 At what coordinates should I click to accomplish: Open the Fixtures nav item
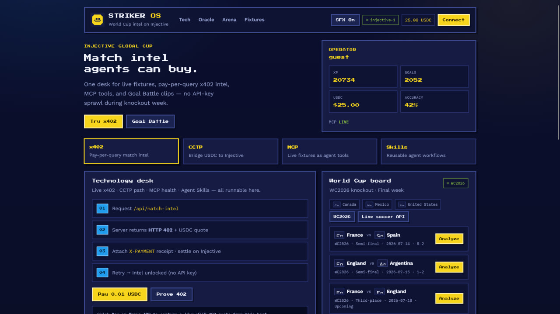(254, 20)
